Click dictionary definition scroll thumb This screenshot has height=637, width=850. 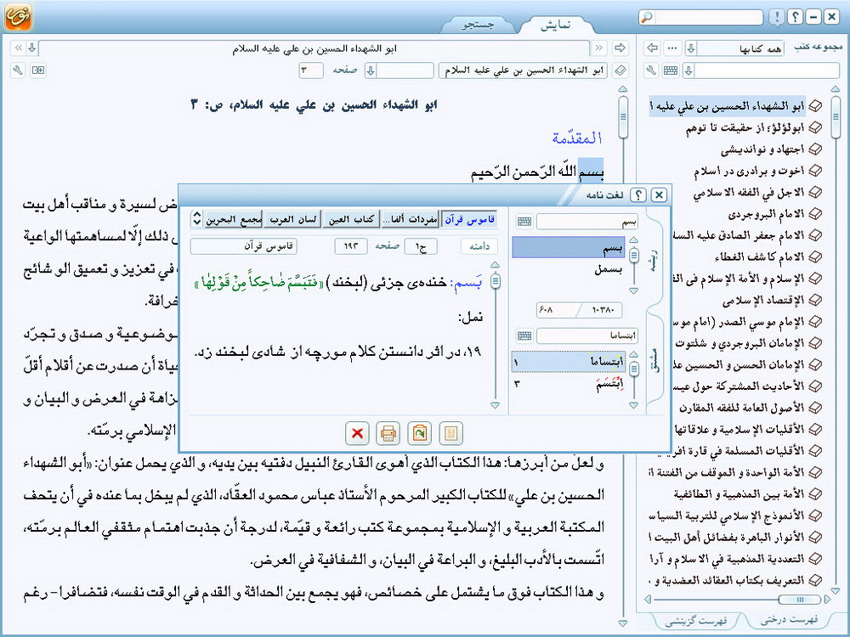tap(495, 280)
